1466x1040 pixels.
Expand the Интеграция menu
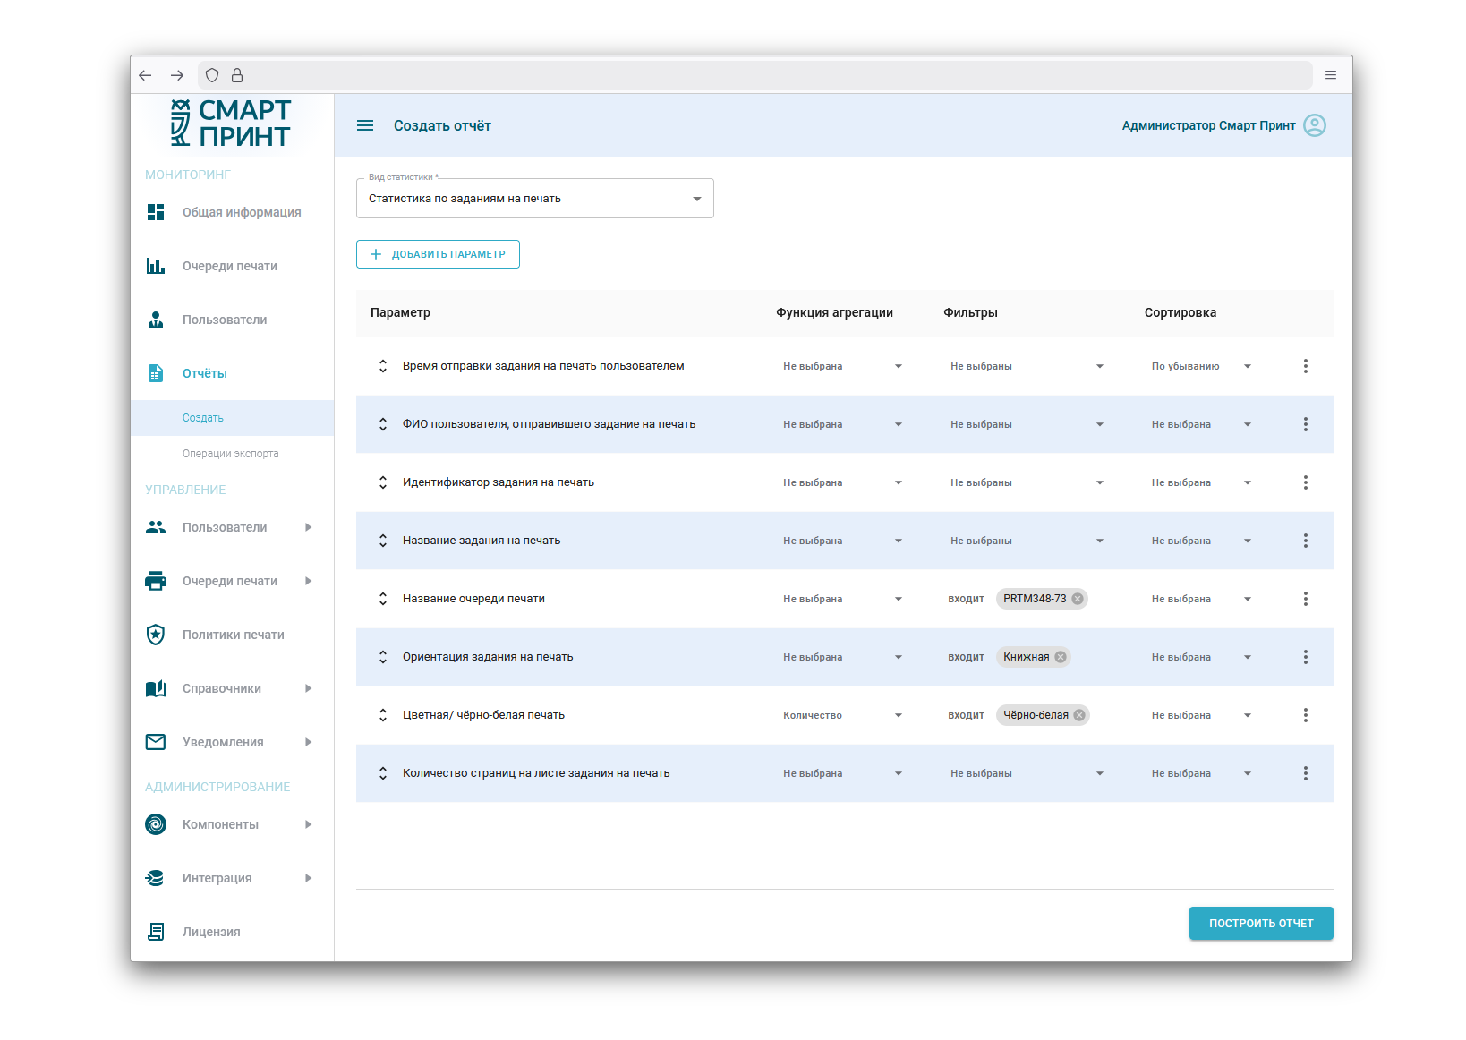[x=232, y=878]
